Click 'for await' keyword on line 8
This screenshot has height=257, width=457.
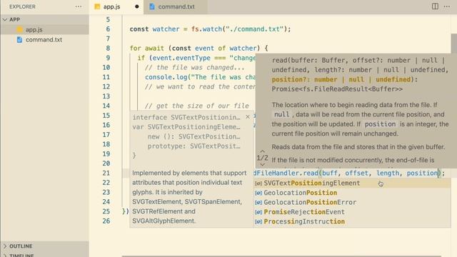[x=147, y=48]
